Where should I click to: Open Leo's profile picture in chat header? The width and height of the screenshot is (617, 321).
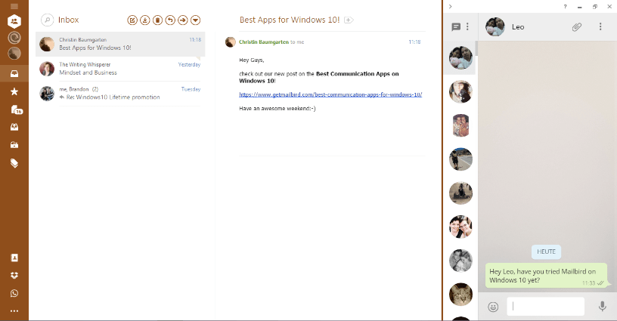pos(495,26)
